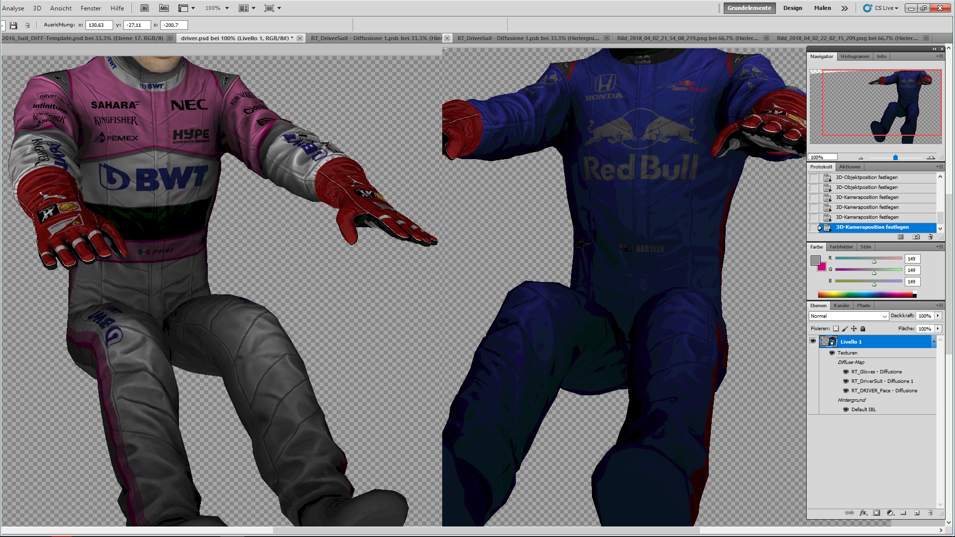This screenshot has width=955, height=537.
Task: Open the adjustment layer half-circle icon
Action: click(890, 513)
